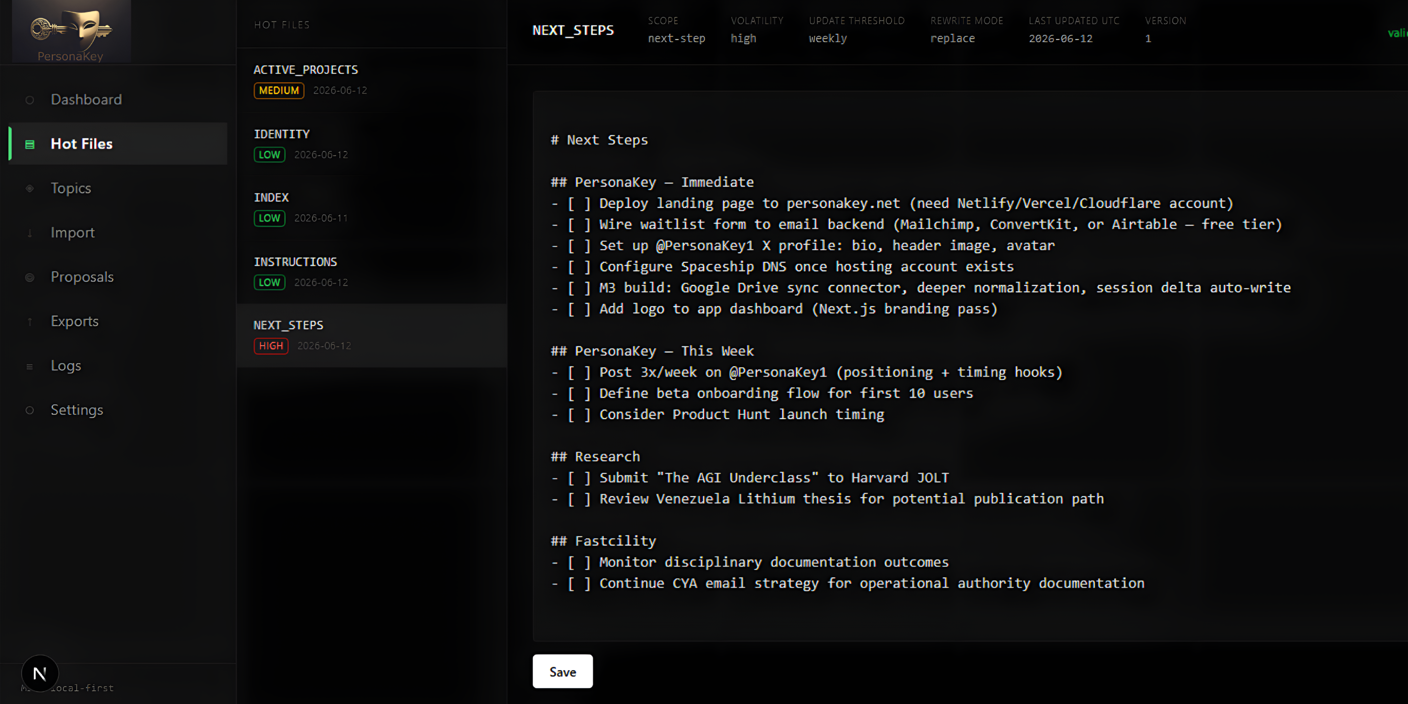
Task: Click the '## PersonaKey — This Week' line
Action: [652, 351]
